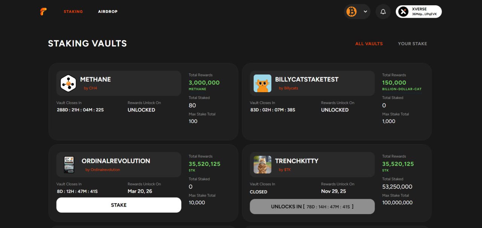
Task: Click the Stake button for Ordinalrevolution
Action: coord(119,205)
